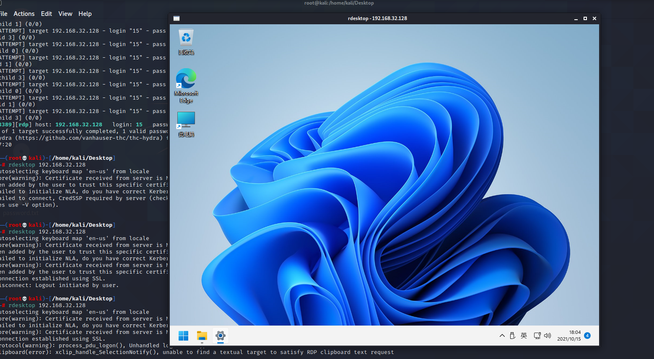
Task: Open File Explorer from taskbar
Action: pos(202,336)
